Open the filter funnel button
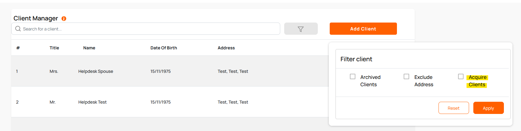The height and width of the screenshot is (131, 521). click(301, 29)
